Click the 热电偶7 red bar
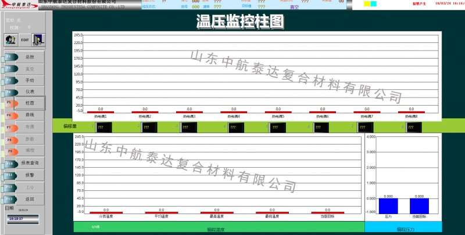This screenshot has width=465, height=235. pyautogui.click(x=367, y=112)
